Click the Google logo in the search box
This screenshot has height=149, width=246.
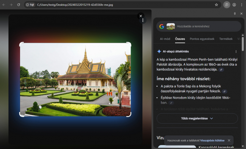click(x=162, y=26)
